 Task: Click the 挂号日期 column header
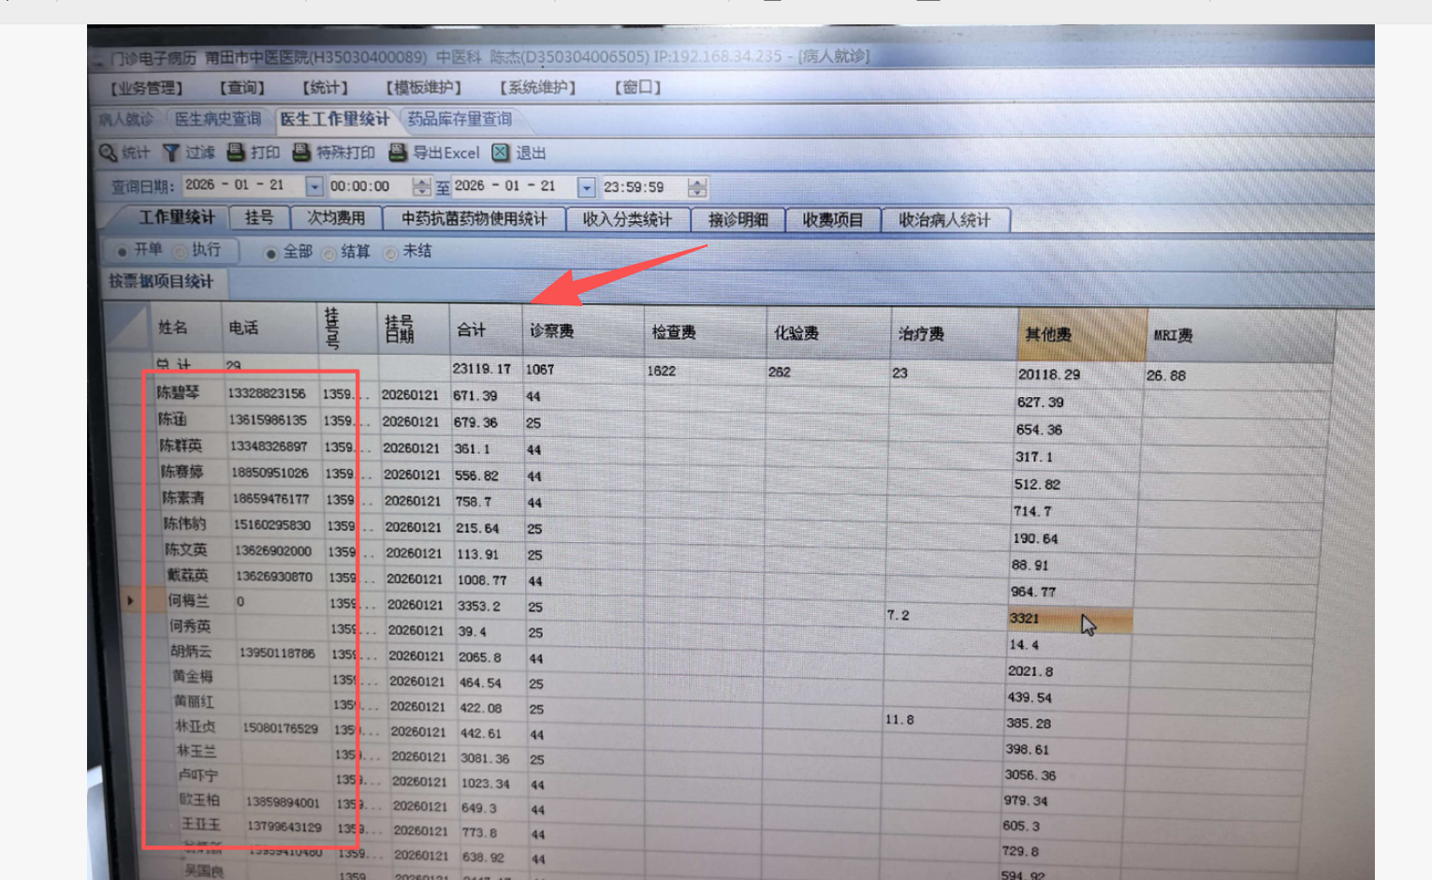pos(413,330)
